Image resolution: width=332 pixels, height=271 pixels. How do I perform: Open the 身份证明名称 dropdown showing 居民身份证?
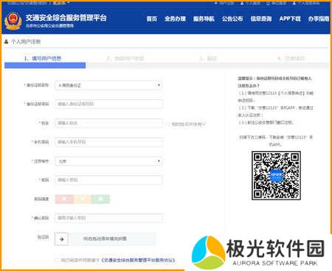[108, 85]
